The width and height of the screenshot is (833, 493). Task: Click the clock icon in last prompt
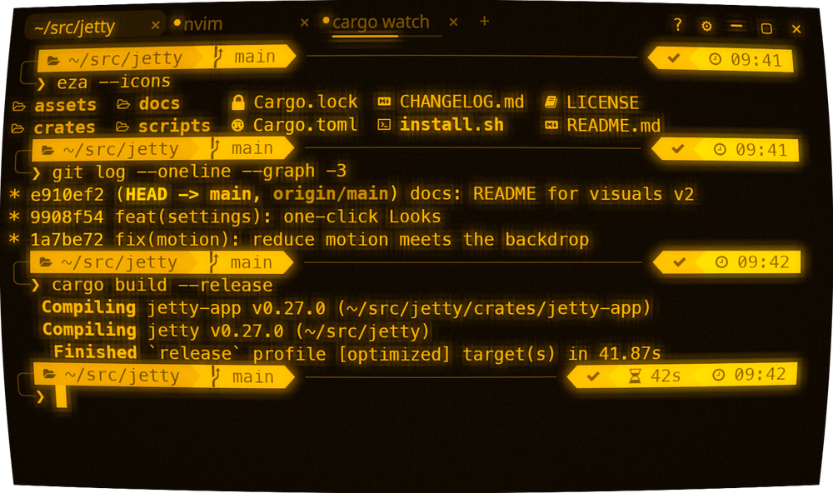coord(718,375)
